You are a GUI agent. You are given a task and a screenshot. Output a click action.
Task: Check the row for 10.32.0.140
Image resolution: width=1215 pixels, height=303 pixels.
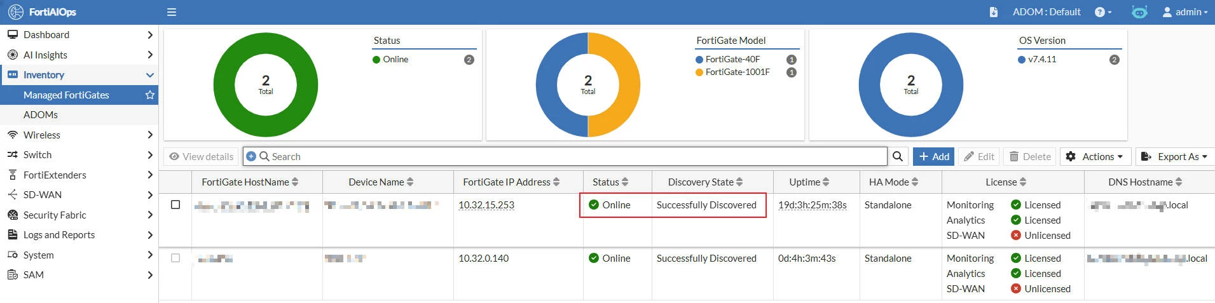175,258
